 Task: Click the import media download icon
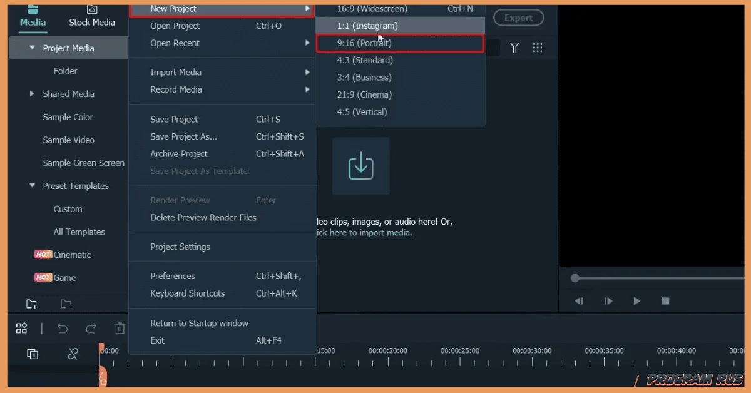click(x=360, y=166)
